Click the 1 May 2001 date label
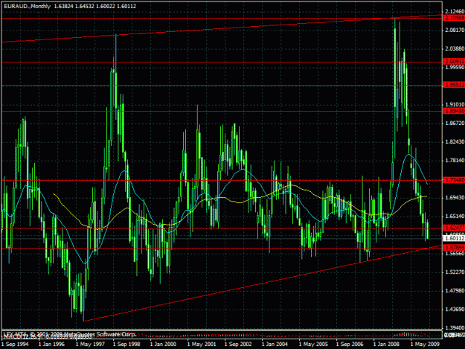The width and height of the screenshot is (465, 349). pyautogui.click(x=201, y=344)
